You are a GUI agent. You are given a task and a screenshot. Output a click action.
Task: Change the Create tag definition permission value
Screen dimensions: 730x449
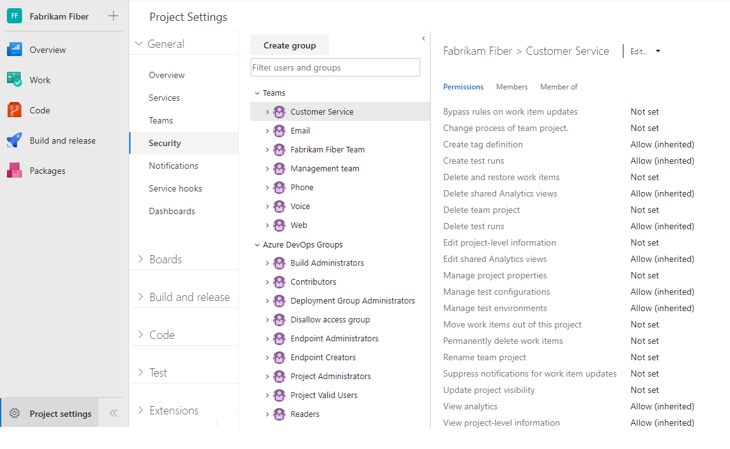pyautogui.click(x=662, y=144)
